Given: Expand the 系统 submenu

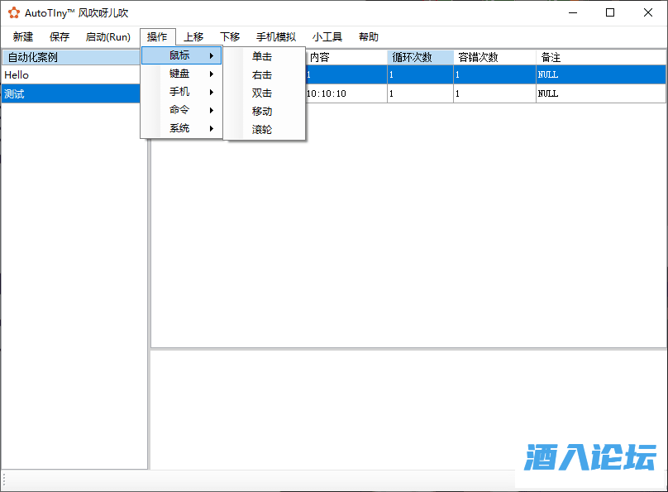Looking at the screenshot, I should pyautogui.click(x=182, y=129).
